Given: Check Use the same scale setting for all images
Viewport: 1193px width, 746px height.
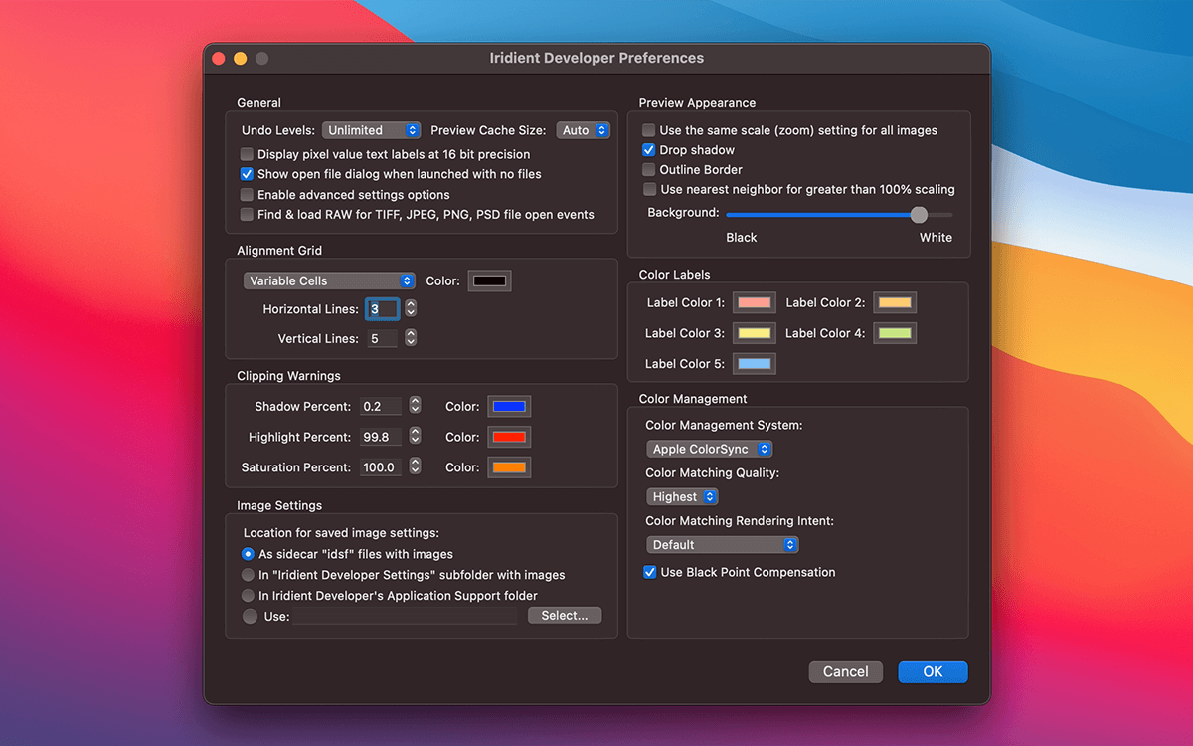Looking at the screenshot, I should coord(649,130).
